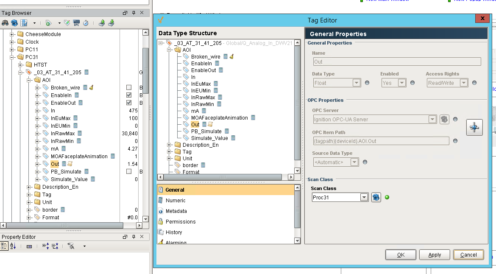This screenshot has height=274, width=496.
Task: Float the Tag Browser panel with restore icon
Action: [125, 13]
